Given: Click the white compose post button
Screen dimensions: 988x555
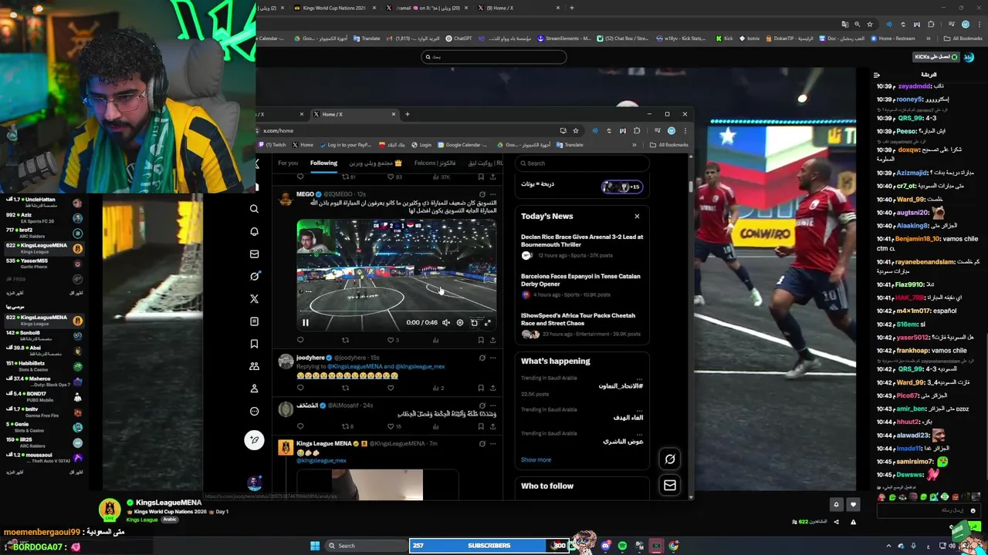Looking at the screenshot, I should click(x=254, y=440).
